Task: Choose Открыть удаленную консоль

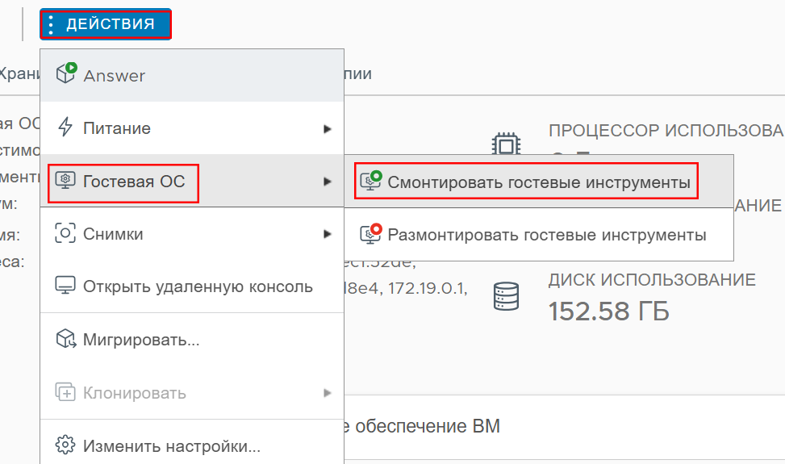Action: [x=192, y=286]
